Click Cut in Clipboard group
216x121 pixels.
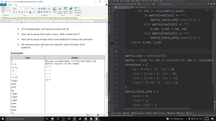[8, 8]
